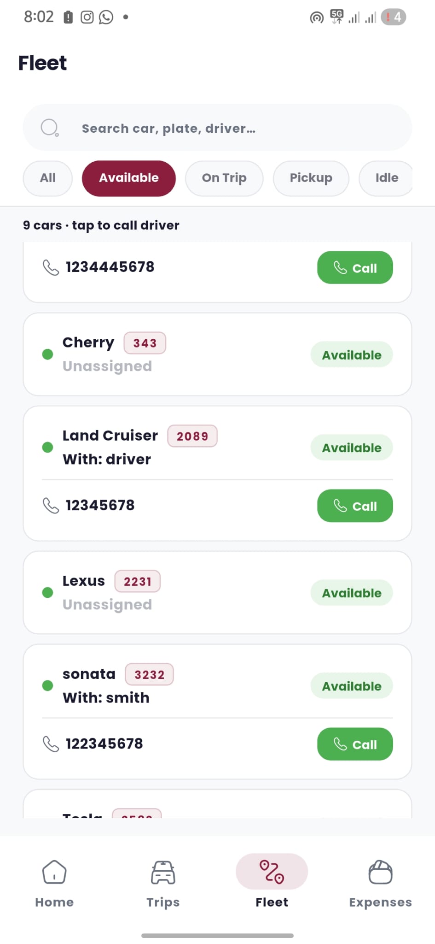Select the All filter chip

48,178
